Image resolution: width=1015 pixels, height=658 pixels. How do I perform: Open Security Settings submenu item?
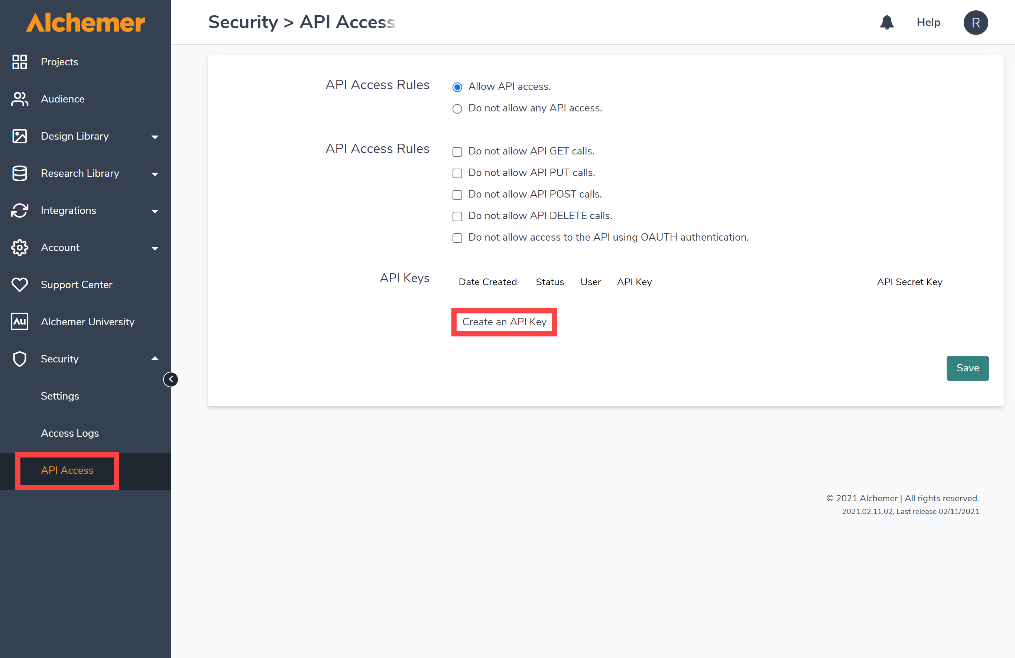(60, 396)
